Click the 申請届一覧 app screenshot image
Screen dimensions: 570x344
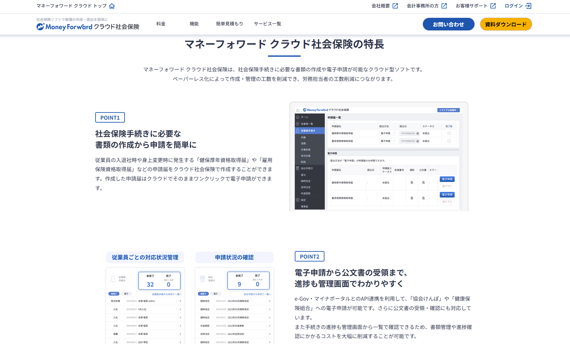[379, 157]
